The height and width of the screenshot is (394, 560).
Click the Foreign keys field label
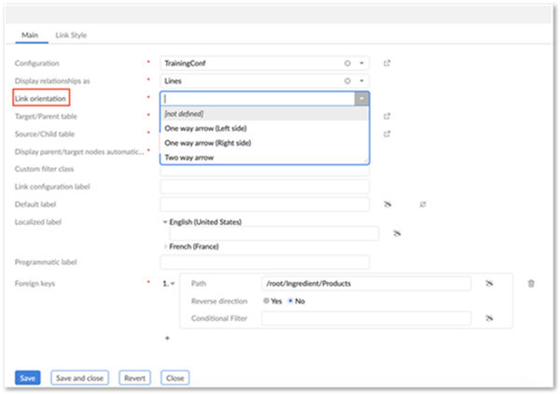point(35,284)
